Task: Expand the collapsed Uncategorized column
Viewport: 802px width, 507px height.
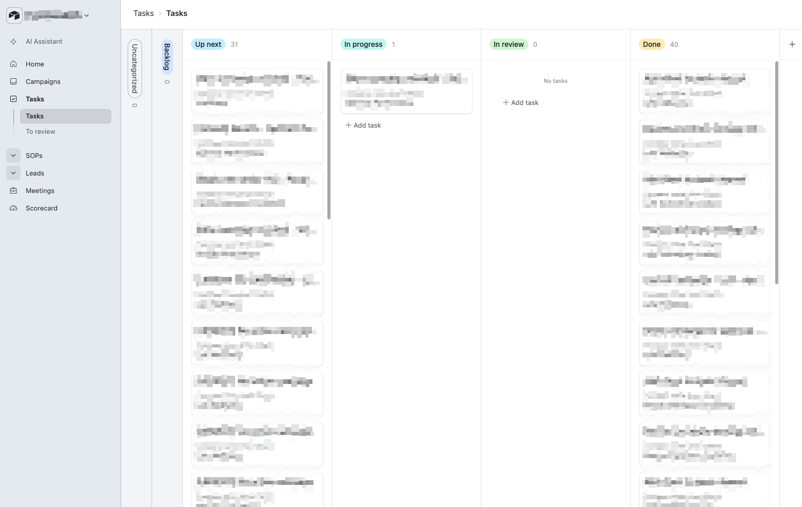Action: pos(135,68)
